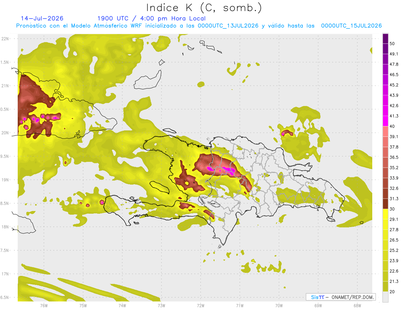
Task: Click the colorbar label "49.1"
Action: click(394, 54)
